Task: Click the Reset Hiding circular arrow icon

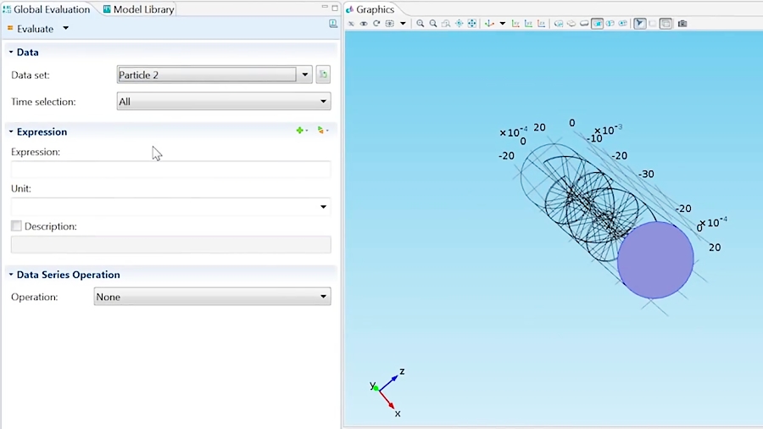Action: tap(376, 24)
